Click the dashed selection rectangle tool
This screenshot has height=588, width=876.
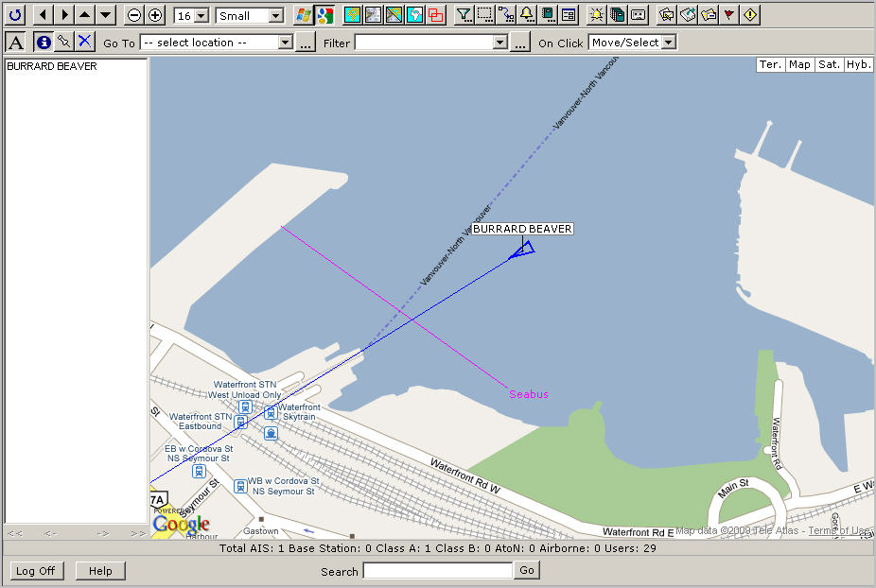(485, 15)
